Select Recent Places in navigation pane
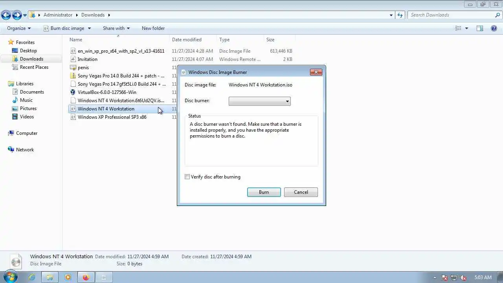The image size is (503, 283). (x=34, y=67)
